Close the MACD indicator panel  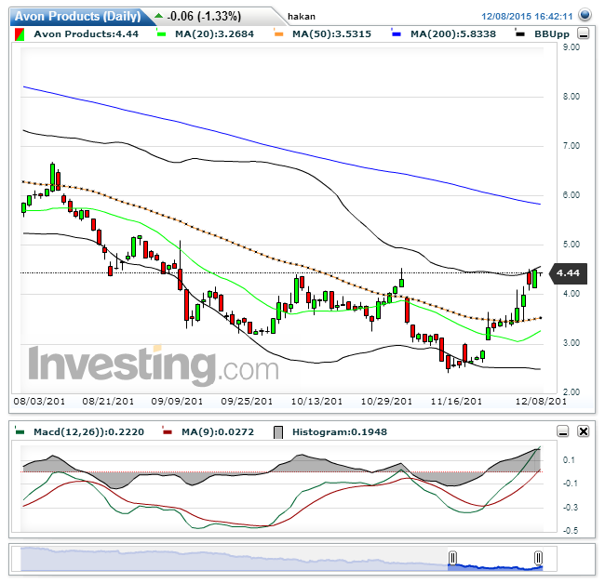pyautogui.click(x=583, y=431)
